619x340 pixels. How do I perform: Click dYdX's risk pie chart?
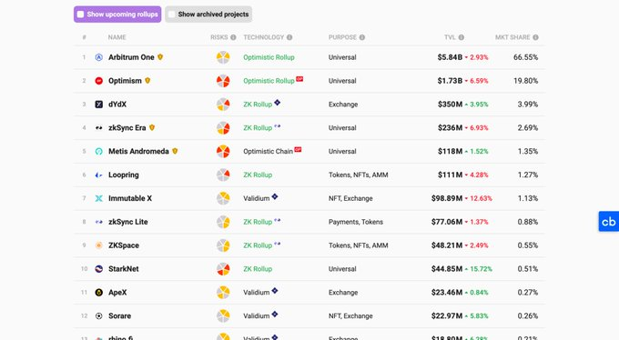coord(223,105)
